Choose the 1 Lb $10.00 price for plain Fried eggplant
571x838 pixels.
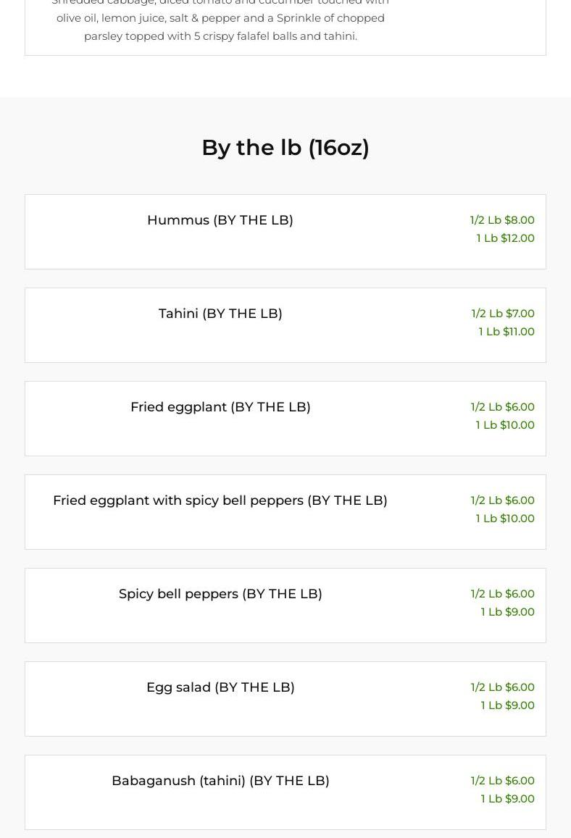(504, 425)
